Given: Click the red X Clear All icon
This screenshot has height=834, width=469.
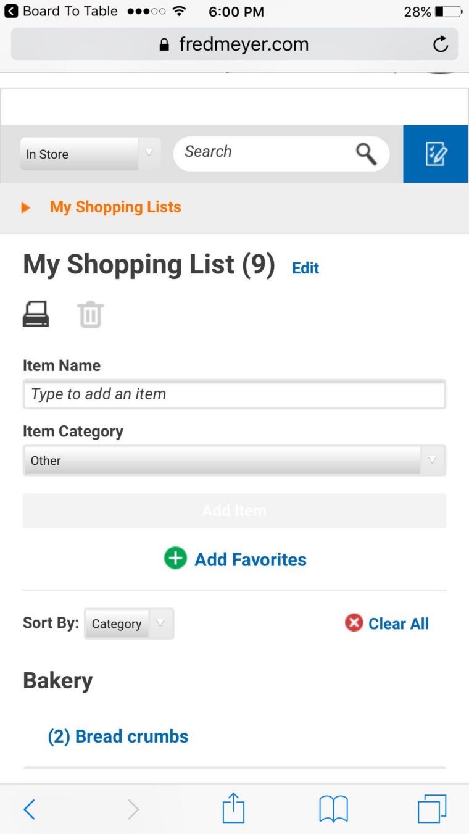Looking at the screenshot, I should pos(354,622).
